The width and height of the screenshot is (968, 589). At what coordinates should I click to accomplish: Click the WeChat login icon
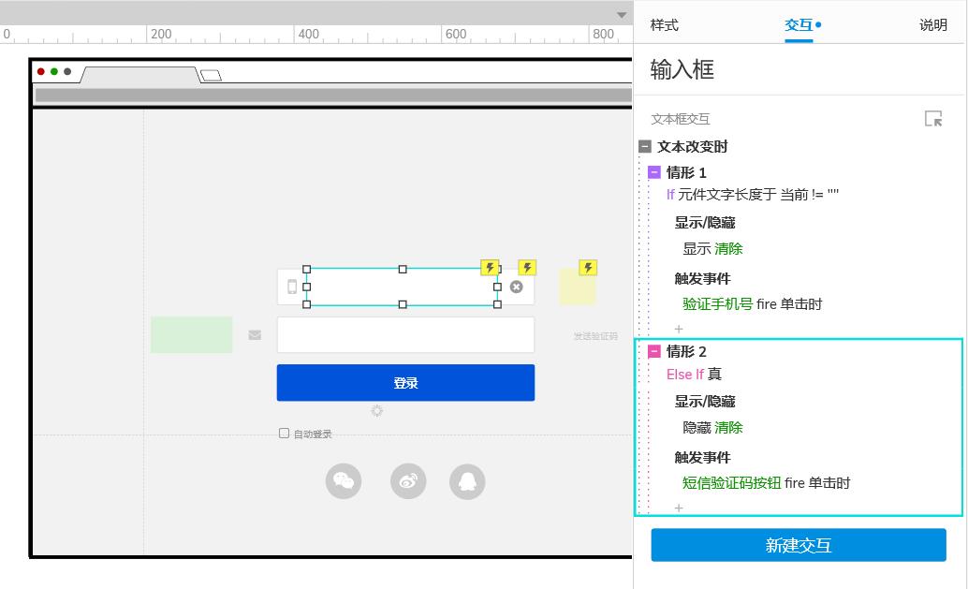[x=344, y=481]
